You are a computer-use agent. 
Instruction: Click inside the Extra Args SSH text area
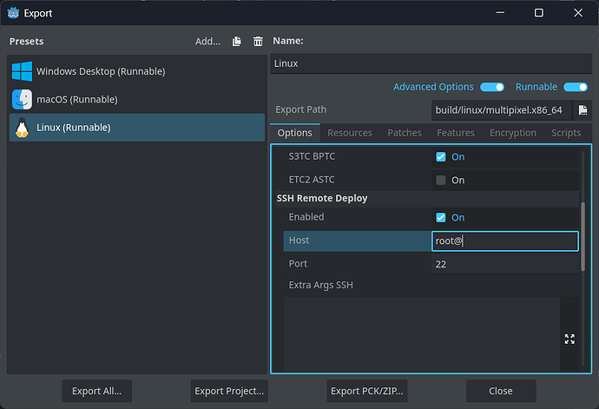point(422,333)
